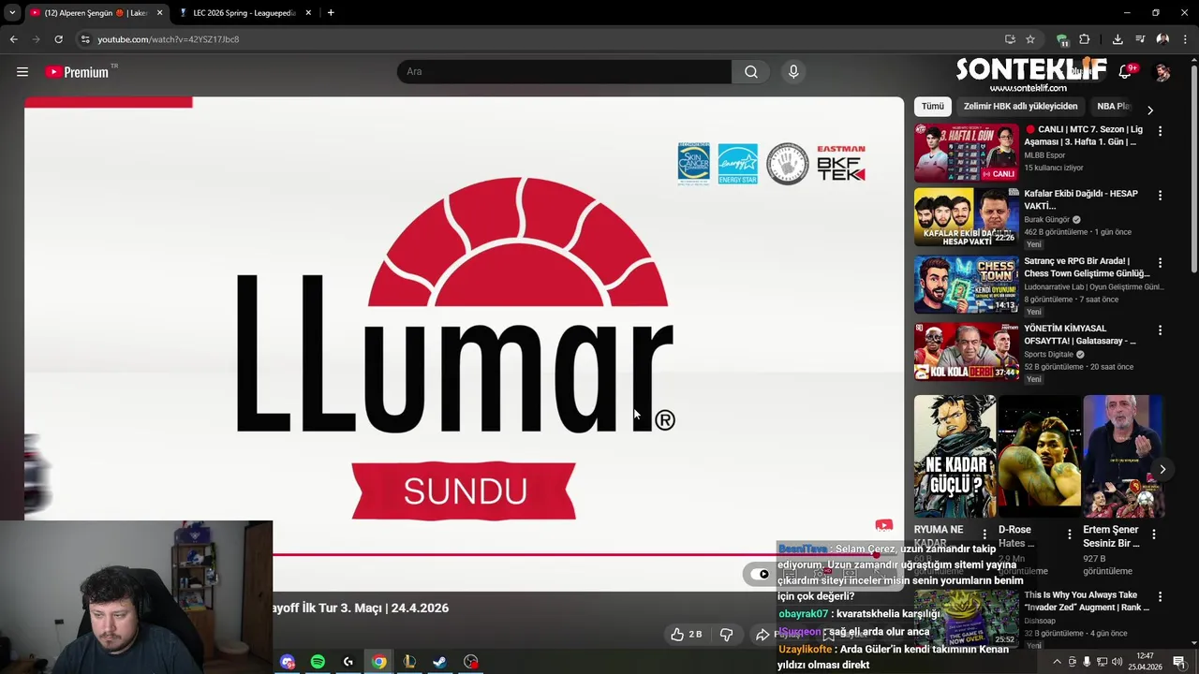Open D-Rose short thumbnail
The width and height of the screenshot is (1199, 674).
point(1039,457)
